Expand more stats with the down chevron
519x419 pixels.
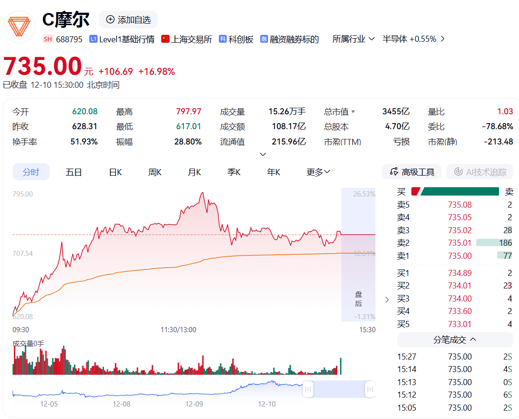click(x=263, y=154)
